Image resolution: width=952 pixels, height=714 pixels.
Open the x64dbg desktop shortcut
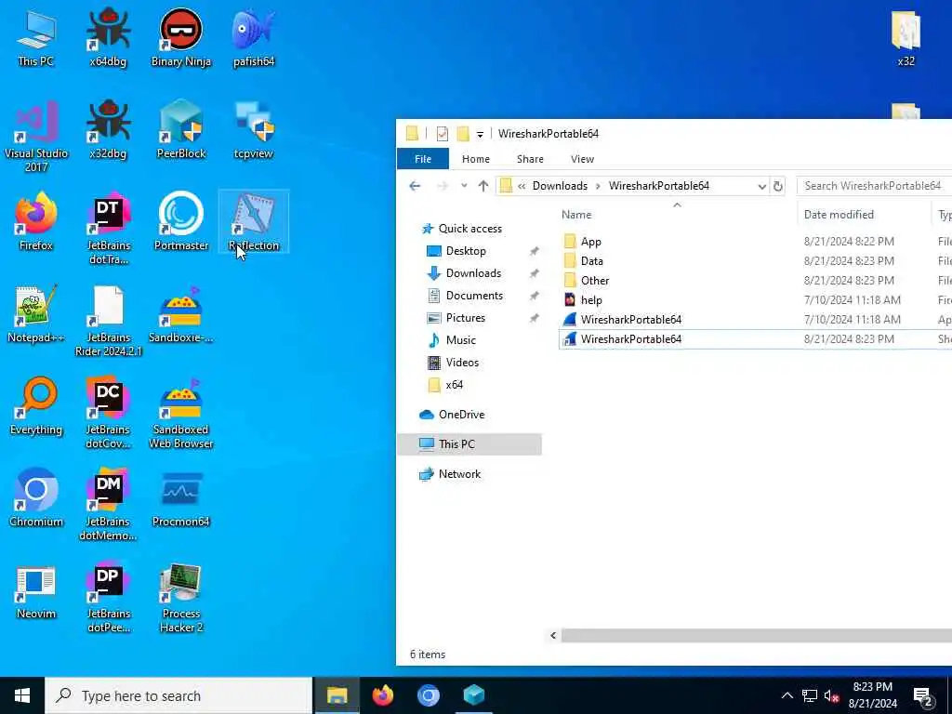pyautogui.click(x=108, y=37)
